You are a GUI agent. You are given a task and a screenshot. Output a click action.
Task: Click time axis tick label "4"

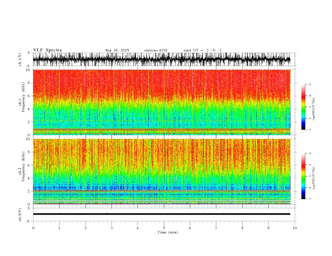coord(137,228)
